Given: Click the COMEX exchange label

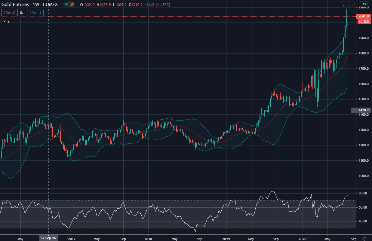Looking at the screenshot, I should click(x=50, y=5).
